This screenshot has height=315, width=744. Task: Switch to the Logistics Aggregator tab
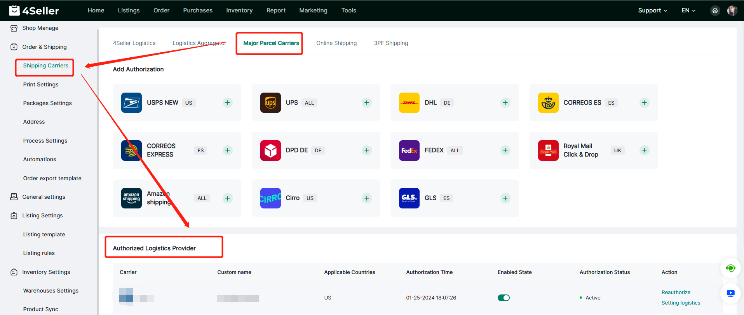pos(199,43)
